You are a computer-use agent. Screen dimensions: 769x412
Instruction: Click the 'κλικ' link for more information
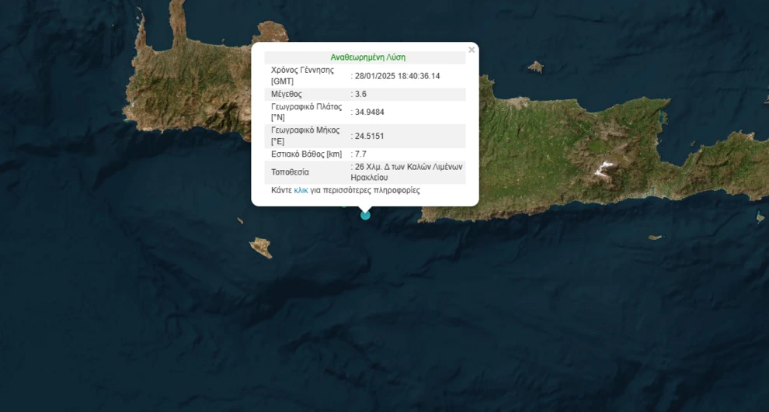[x=301, y=190]
